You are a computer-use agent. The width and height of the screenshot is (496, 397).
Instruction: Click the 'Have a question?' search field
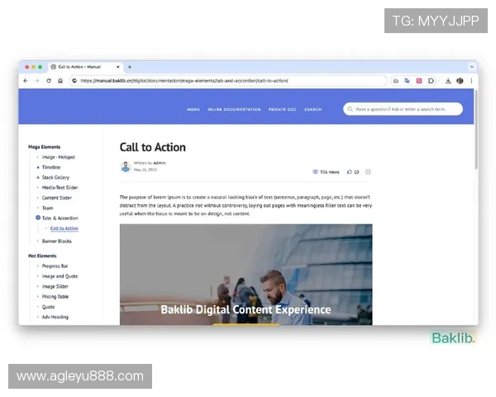point(407,108)
